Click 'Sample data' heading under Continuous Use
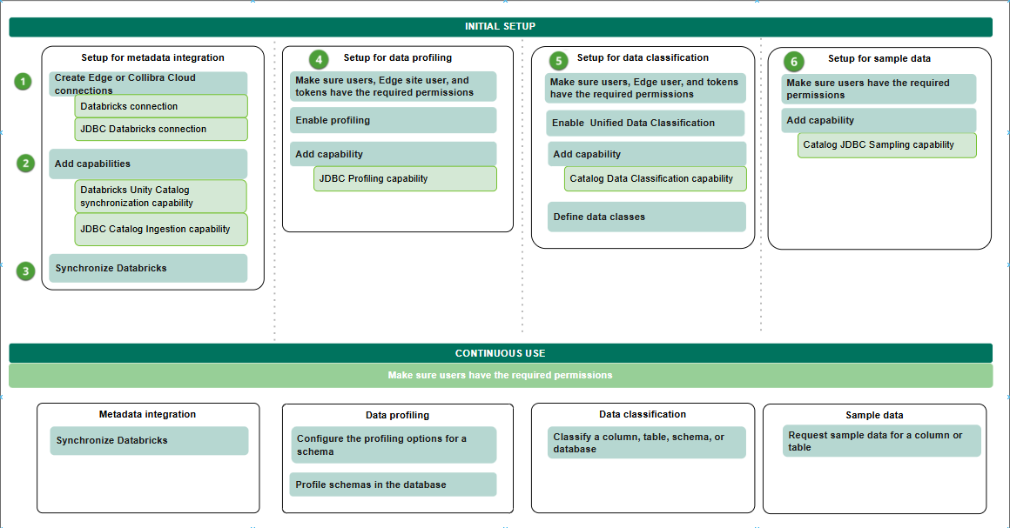 (874, 415)
